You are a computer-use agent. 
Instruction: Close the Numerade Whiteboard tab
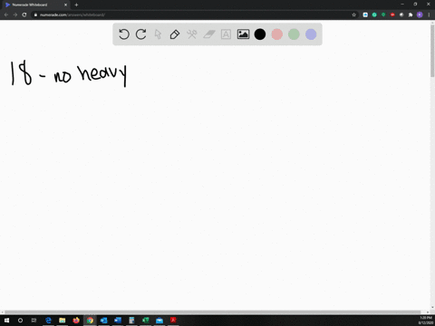click(65, 5)
